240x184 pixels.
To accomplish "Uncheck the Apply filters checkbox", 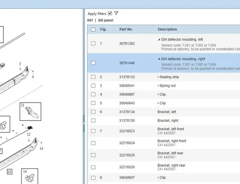I will tap(110, 13).
